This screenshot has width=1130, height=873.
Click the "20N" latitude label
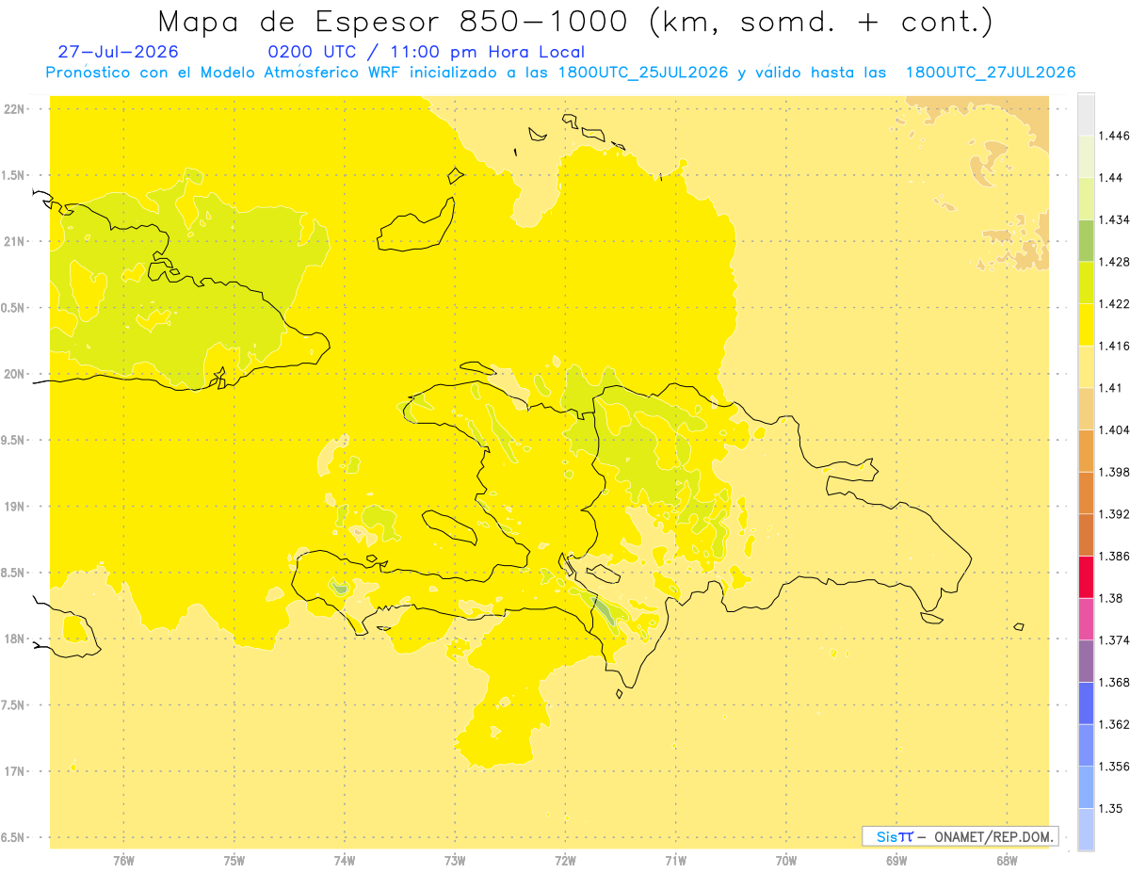click(15, 374)
